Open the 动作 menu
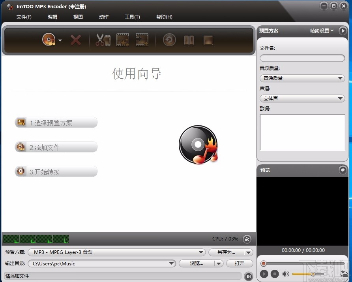 (x=104, y=17)
